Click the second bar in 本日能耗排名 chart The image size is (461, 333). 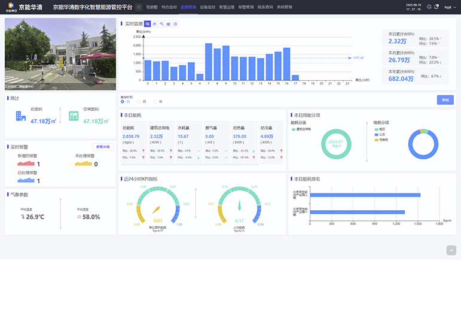pyautogui.click(x=357, y=212)
